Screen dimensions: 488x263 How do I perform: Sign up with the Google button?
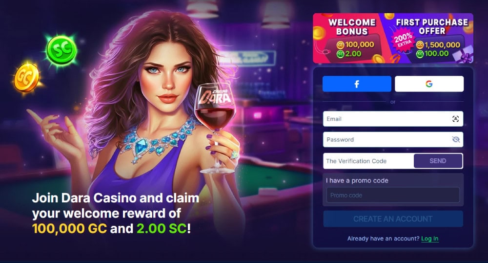tap(429, 84)
